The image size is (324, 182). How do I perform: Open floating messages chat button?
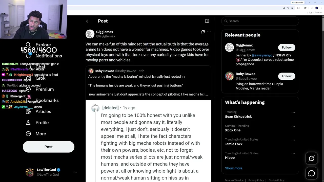(312, 173)
